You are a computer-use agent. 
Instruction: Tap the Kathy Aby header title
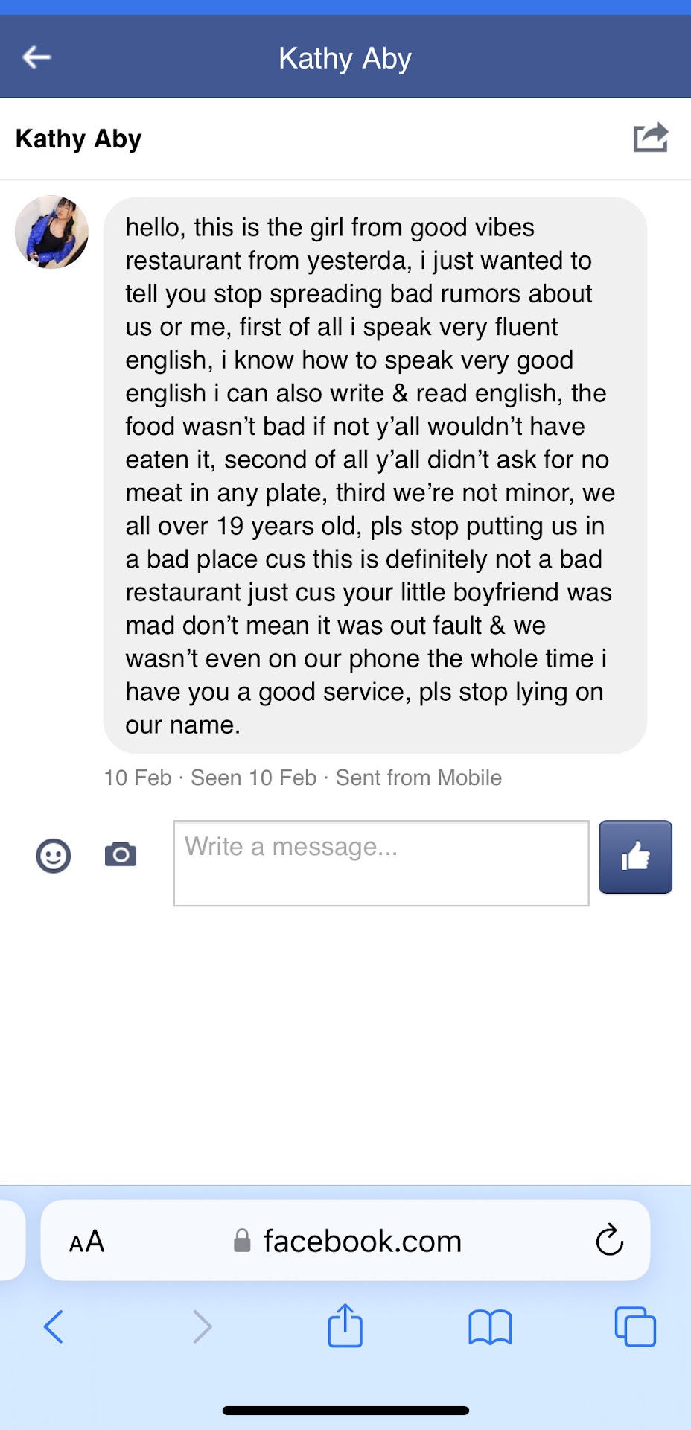345,58
